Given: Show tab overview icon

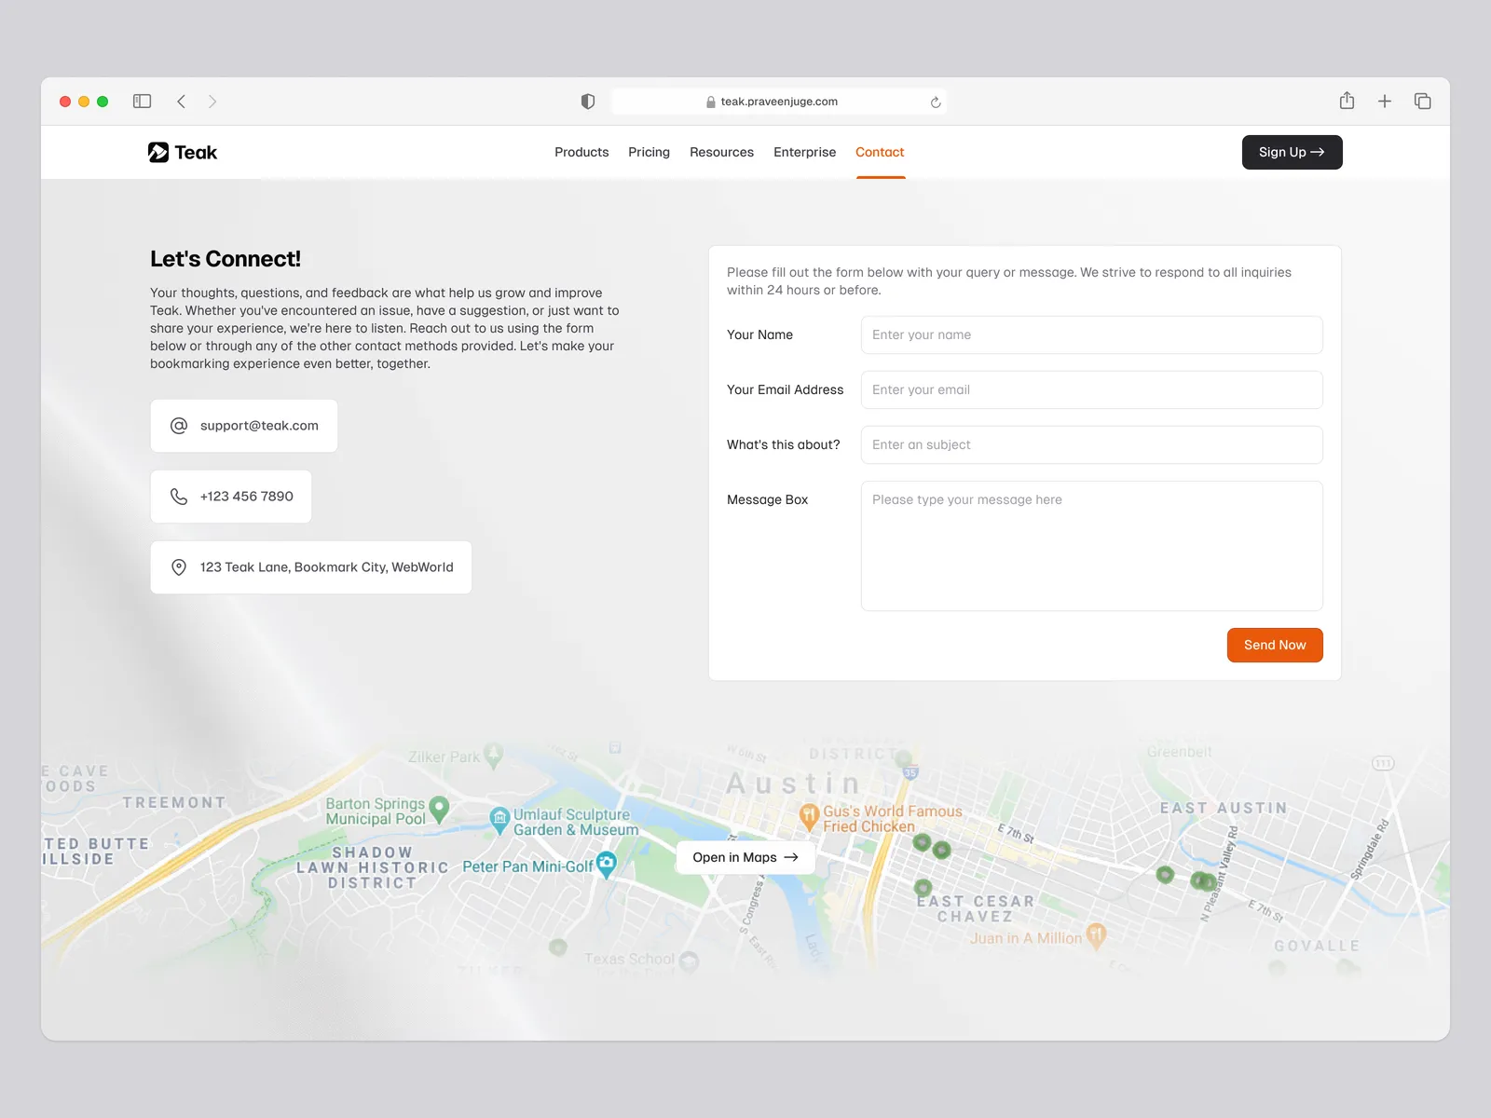Looking at the screenshot, I should (x=1422, y=102).
